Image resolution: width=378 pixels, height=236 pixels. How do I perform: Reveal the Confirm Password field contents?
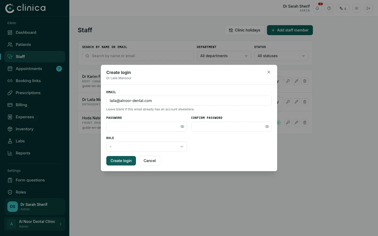pyautogui.click(x=267, y=127)
